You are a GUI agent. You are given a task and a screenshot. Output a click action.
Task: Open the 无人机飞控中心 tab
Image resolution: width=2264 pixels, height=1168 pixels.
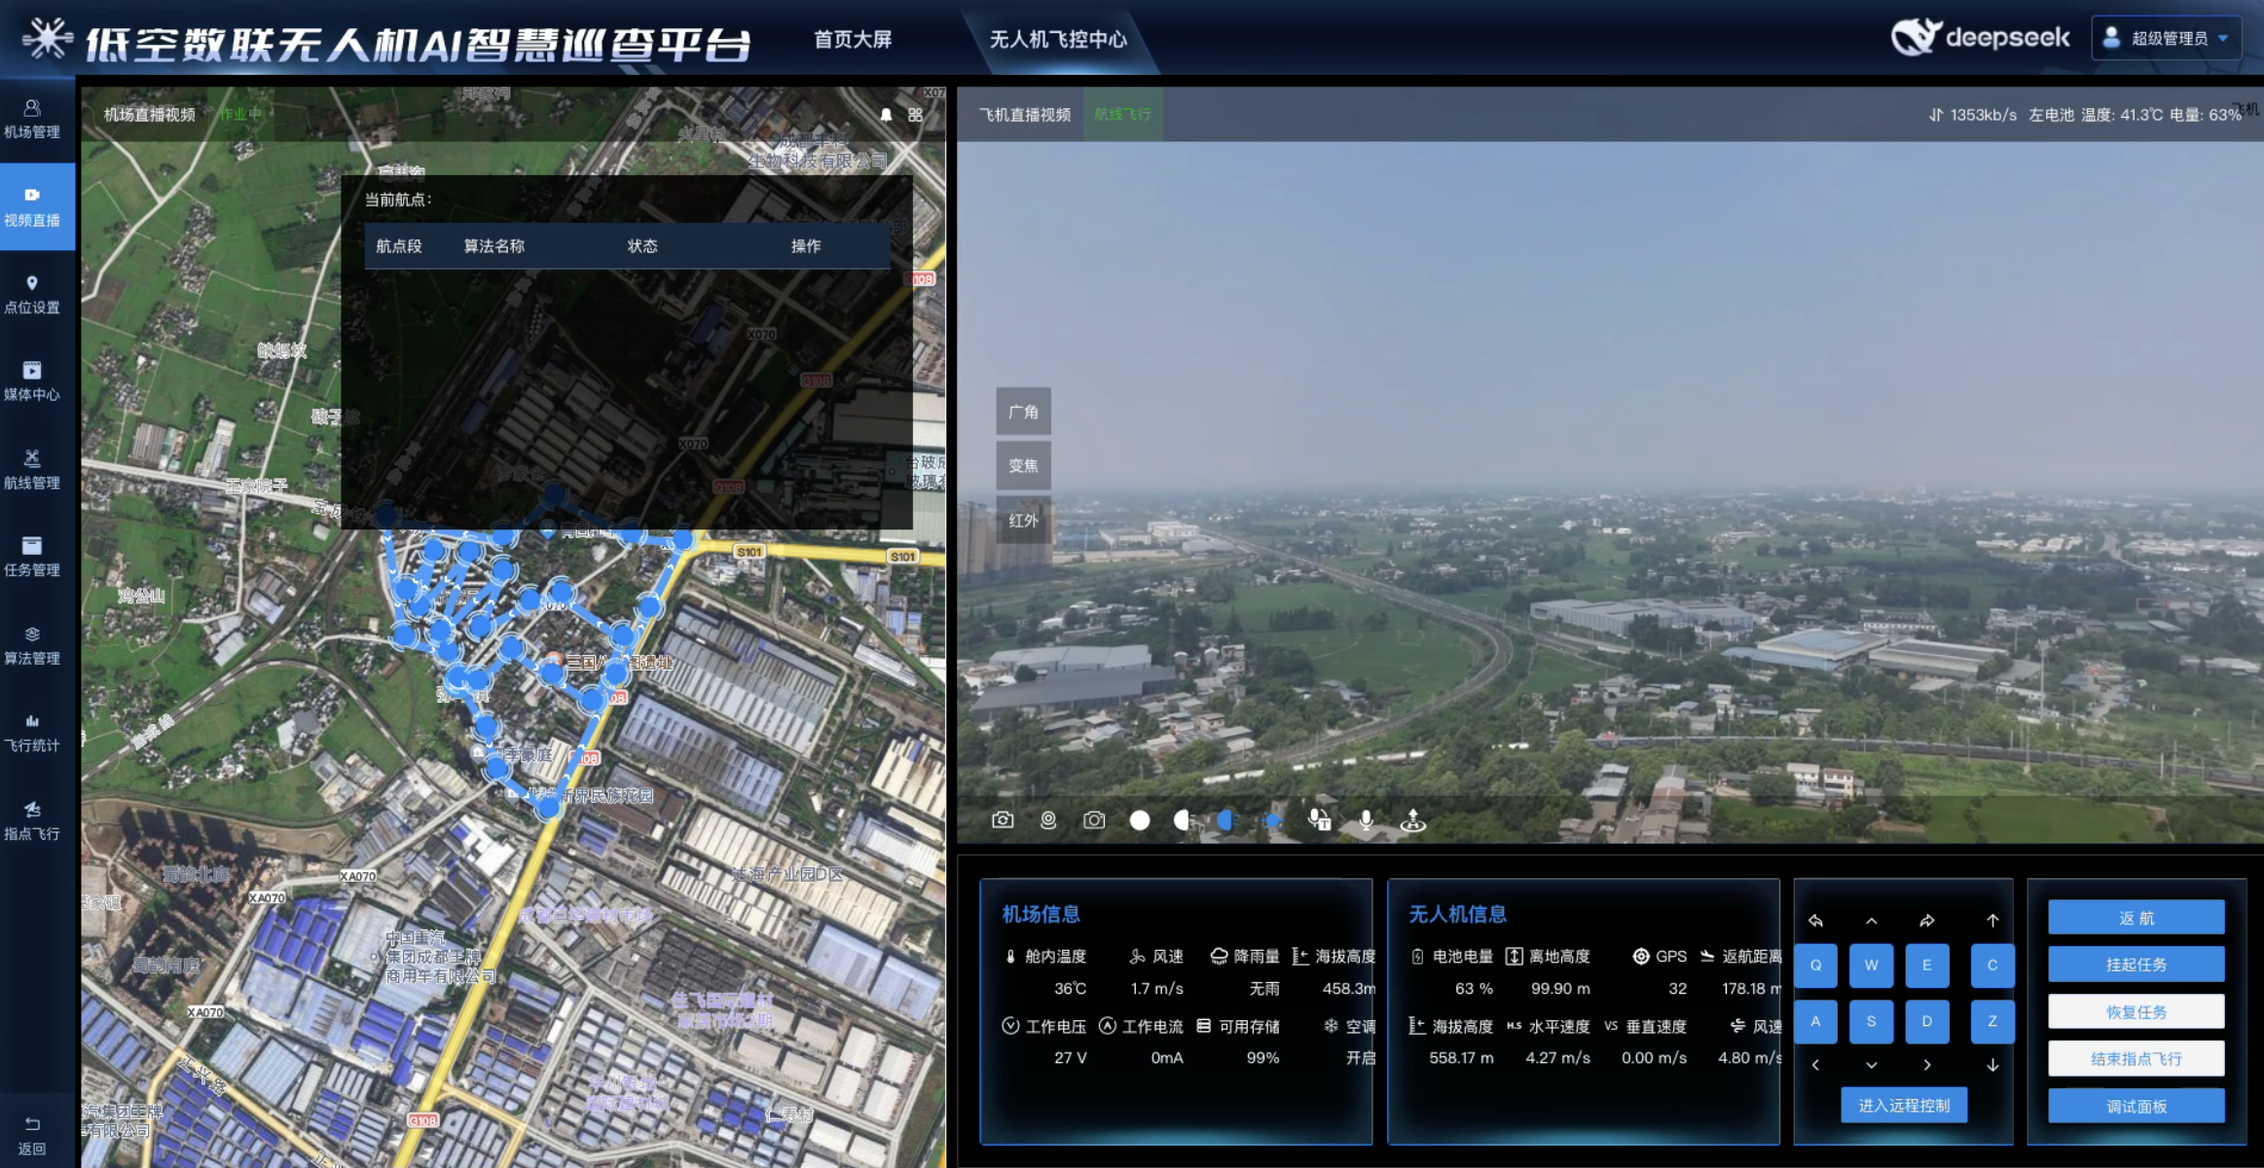tap(1058, 39)
